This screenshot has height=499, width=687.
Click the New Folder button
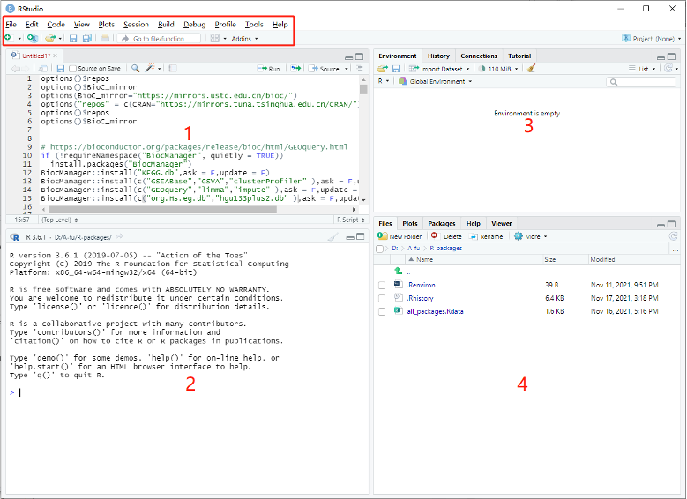[400, 236]
